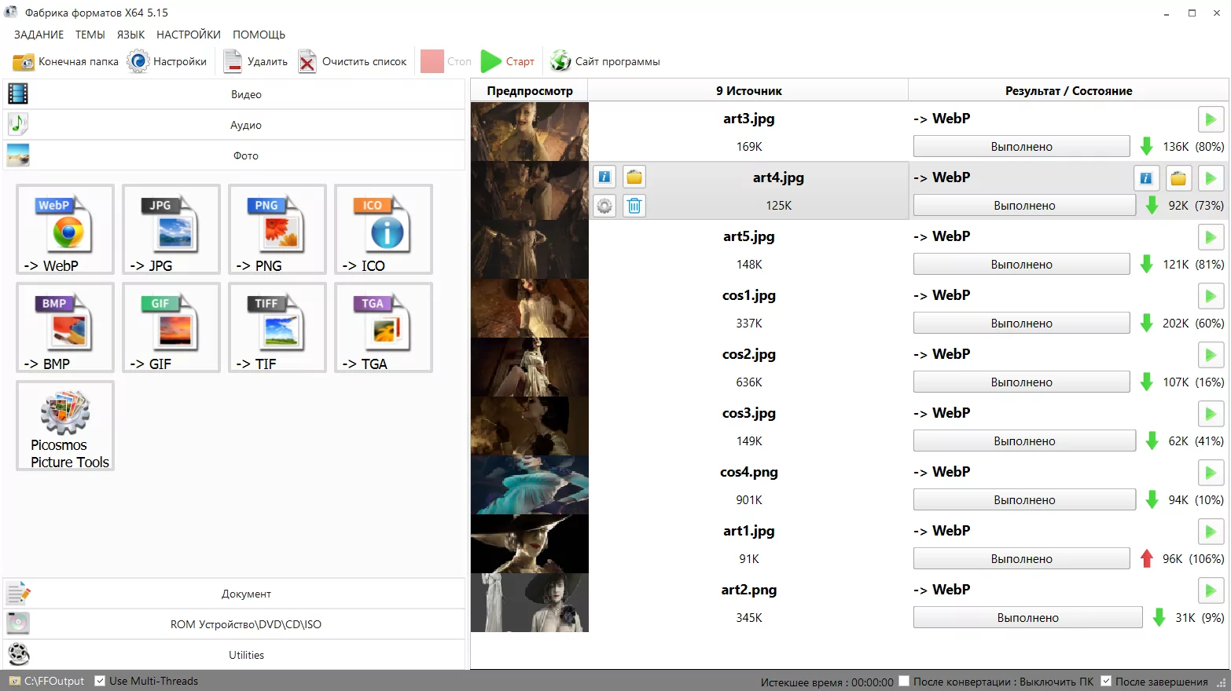The width and height of the screenshot is (1231, 691).
Task: Click the Предпросмотр column header
Action: [x=530, y=91]
